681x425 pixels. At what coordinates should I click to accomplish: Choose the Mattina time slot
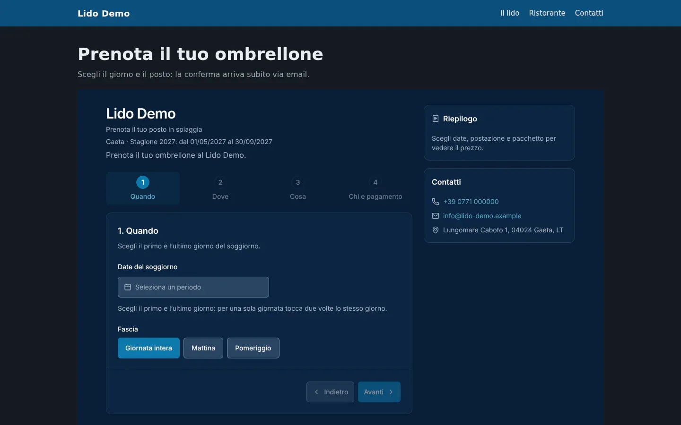coord(203,348)
